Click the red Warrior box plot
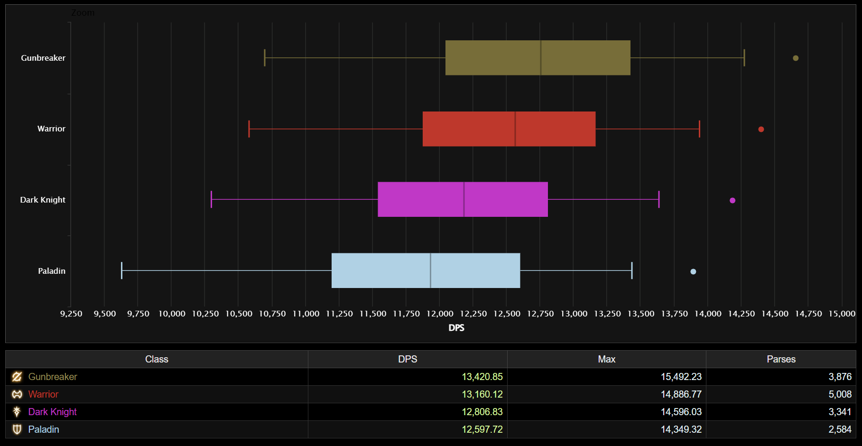 [x=470, y=129]
